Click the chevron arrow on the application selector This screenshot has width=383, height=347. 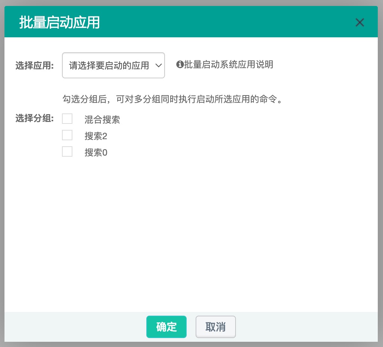(158, 65)
